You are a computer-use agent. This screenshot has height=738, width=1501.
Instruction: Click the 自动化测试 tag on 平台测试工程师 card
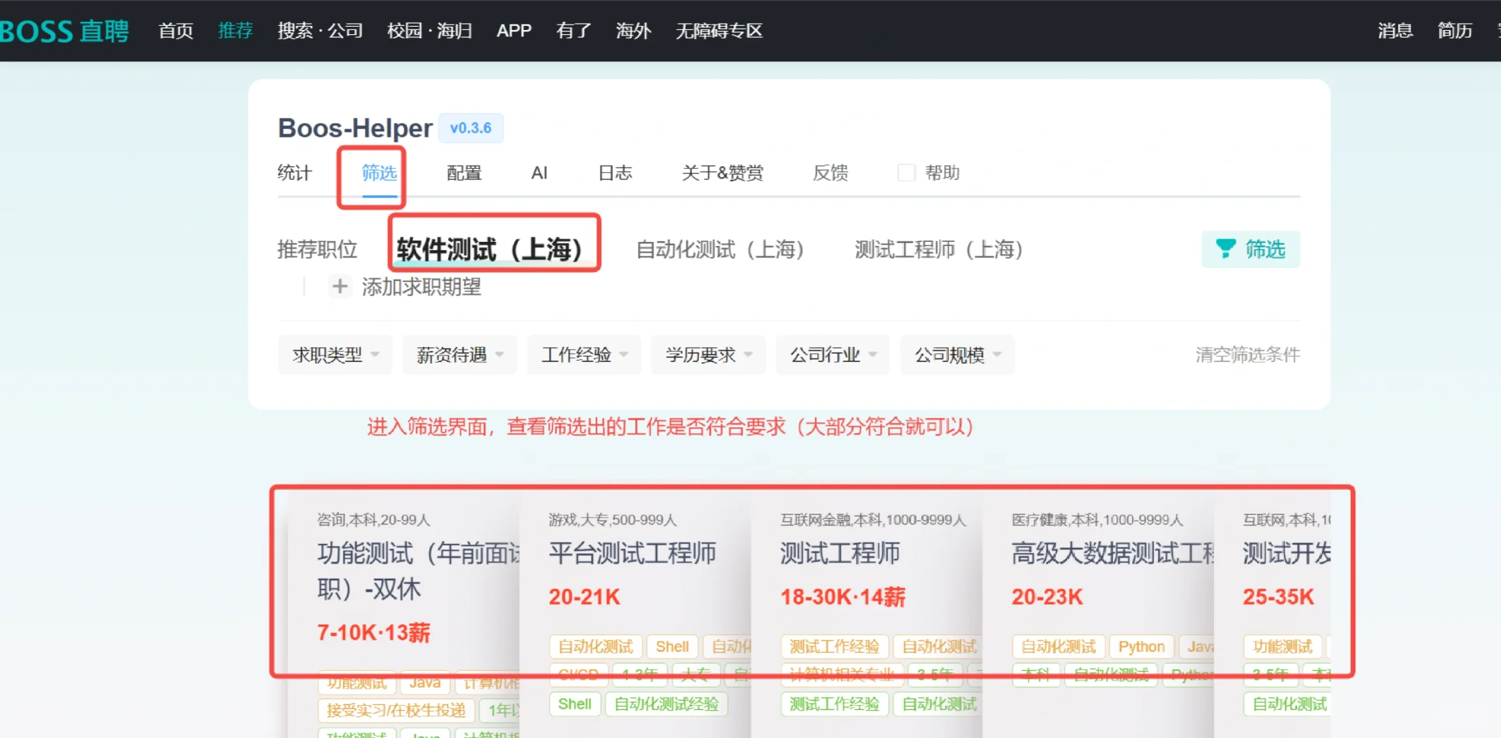594,646
